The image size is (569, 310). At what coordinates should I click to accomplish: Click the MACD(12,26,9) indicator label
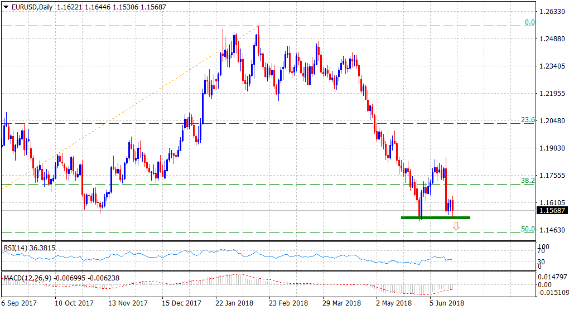coord(28,278)
